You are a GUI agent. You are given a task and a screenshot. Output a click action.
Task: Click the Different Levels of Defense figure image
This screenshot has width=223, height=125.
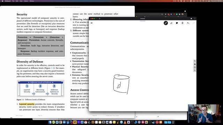click(40, 89)
